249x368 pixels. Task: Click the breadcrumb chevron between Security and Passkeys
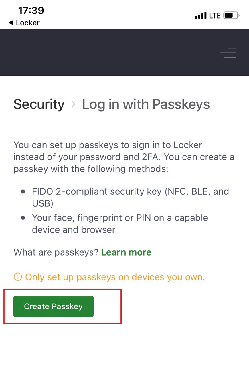tap(73, 104)
